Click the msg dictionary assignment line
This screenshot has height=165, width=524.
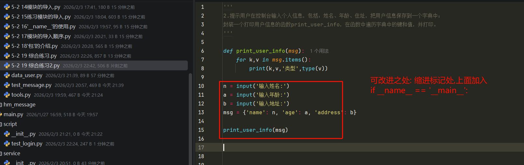(x=290, y=112)
